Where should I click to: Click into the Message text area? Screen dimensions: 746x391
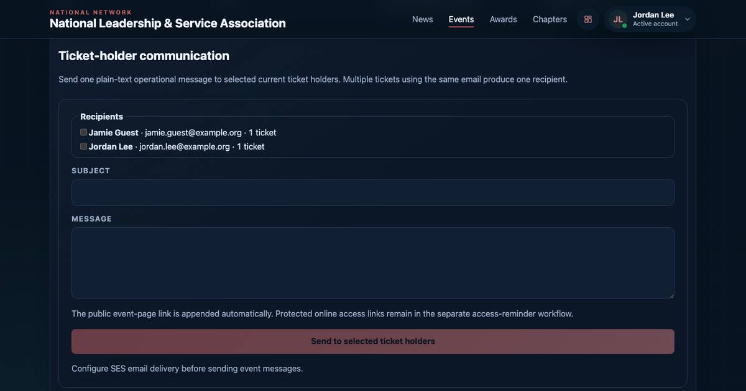[373, 263]
